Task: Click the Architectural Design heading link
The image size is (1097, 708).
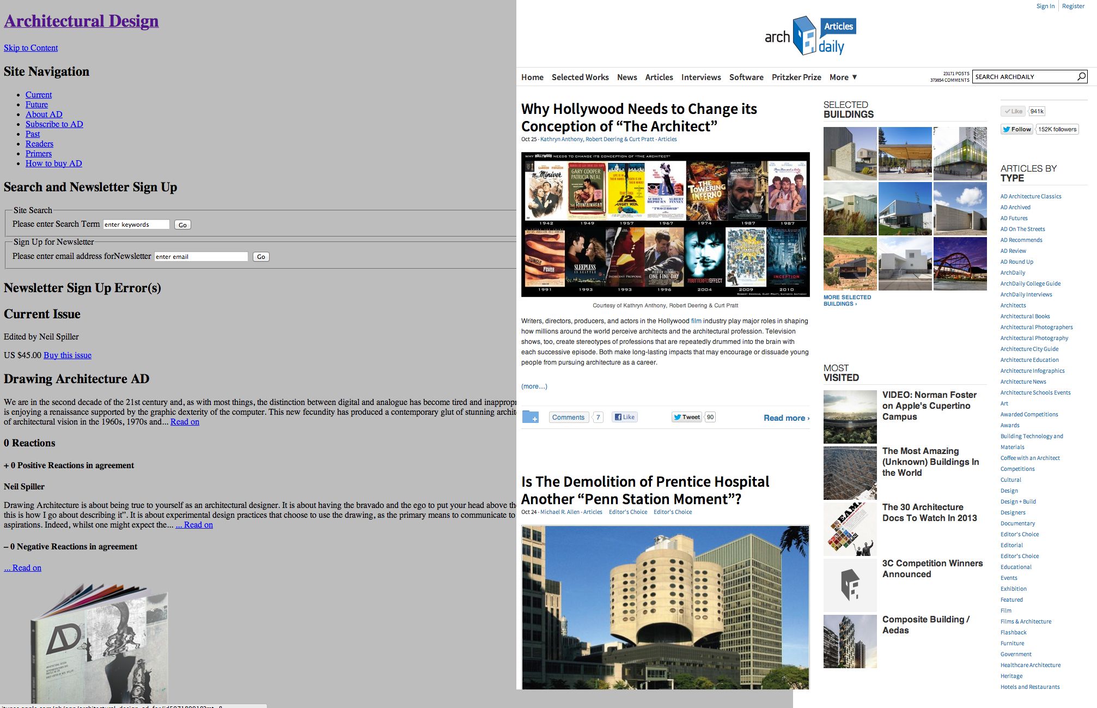Action: (81, 21)
